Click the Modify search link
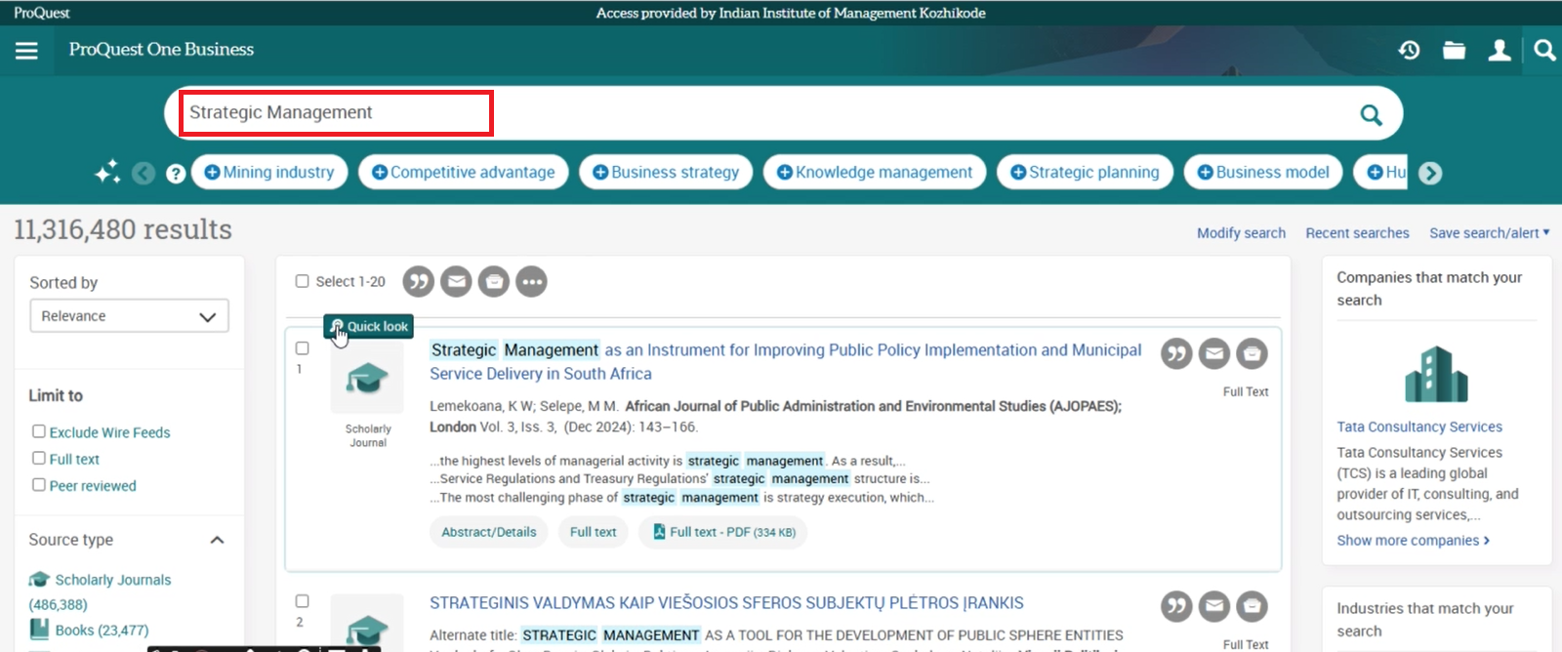 pyautogui.click(x=1241, y=233)
